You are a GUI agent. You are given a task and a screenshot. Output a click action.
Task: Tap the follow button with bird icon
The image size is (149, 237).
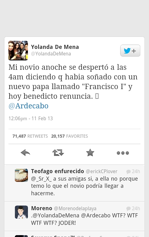pyautogui.click(x=130, y=51)
